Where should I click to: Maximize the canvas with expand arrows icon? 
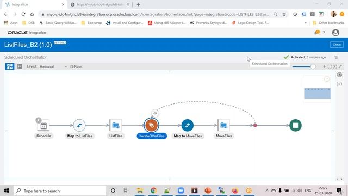tap(340, 66)
